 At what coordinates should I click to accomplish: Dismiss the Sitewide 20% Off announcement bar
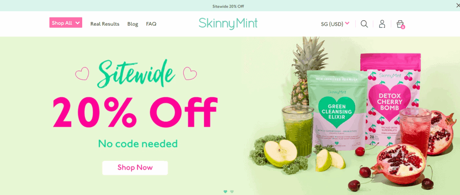(x=457, y=5)
